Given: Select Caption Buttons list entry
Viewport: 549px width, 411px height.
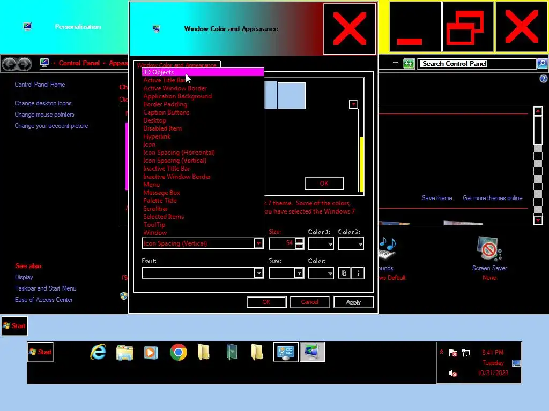Looking at the screenshot, I should (x=203, y=112).
